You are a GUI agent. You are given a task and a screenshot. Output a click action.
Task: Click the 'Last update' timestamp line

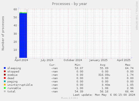click(x=104, y=95)
